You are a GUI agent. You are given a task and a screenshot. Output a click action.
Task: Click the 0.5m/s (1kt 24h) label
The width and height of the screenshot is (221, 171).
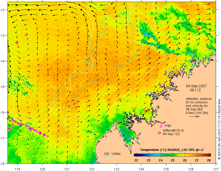(x=197, y=113)
